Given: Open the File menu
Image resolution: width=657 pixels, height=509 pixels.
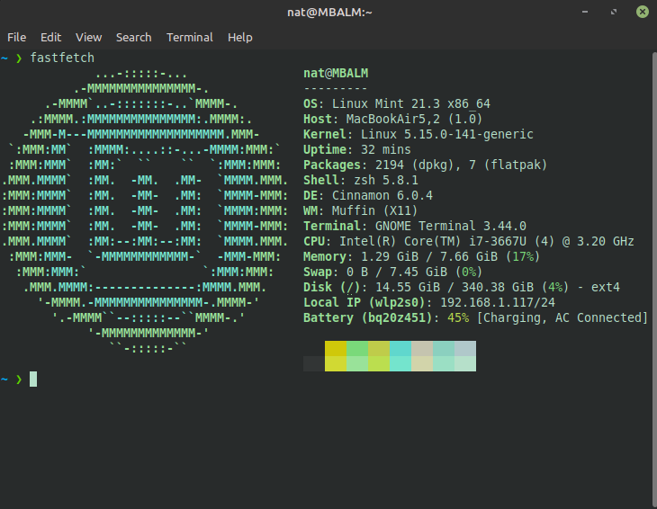Looking at the screenshot, I should click(17, 37).
